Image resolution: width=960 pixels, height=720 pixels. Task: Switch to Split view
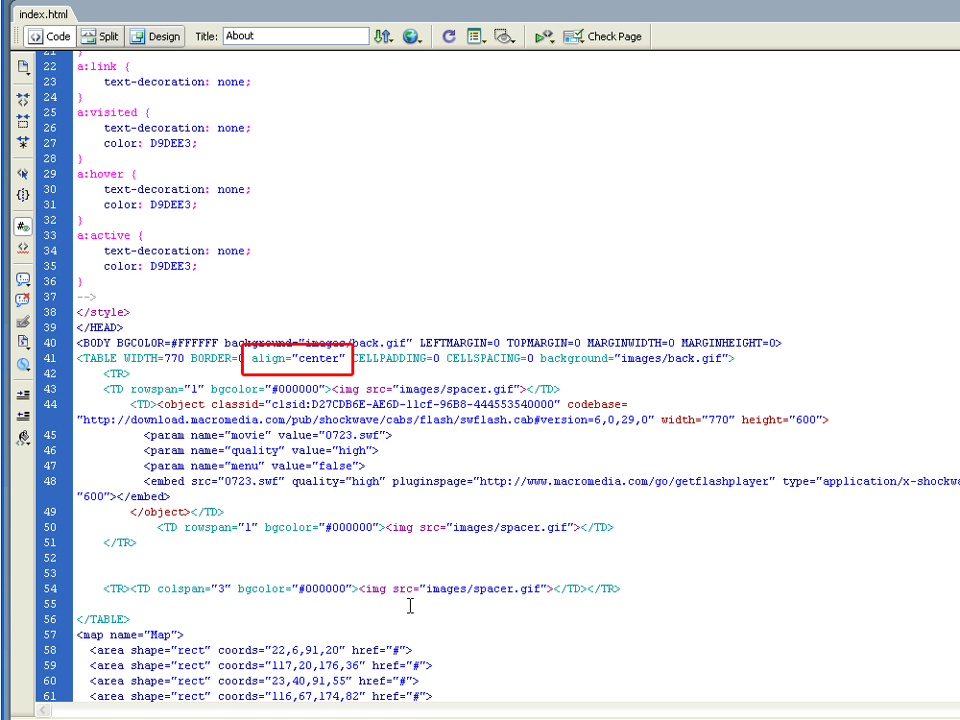click(100, 36)
